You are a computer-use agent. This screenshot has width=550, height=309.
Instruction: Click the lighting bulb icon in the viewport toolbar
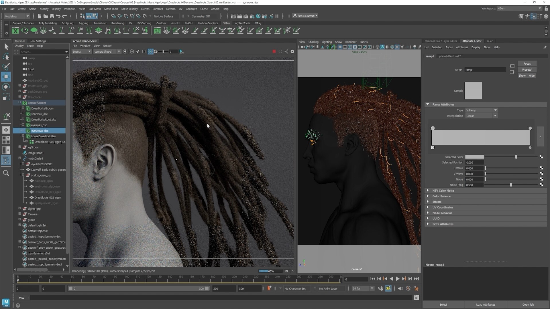[402, 47]
